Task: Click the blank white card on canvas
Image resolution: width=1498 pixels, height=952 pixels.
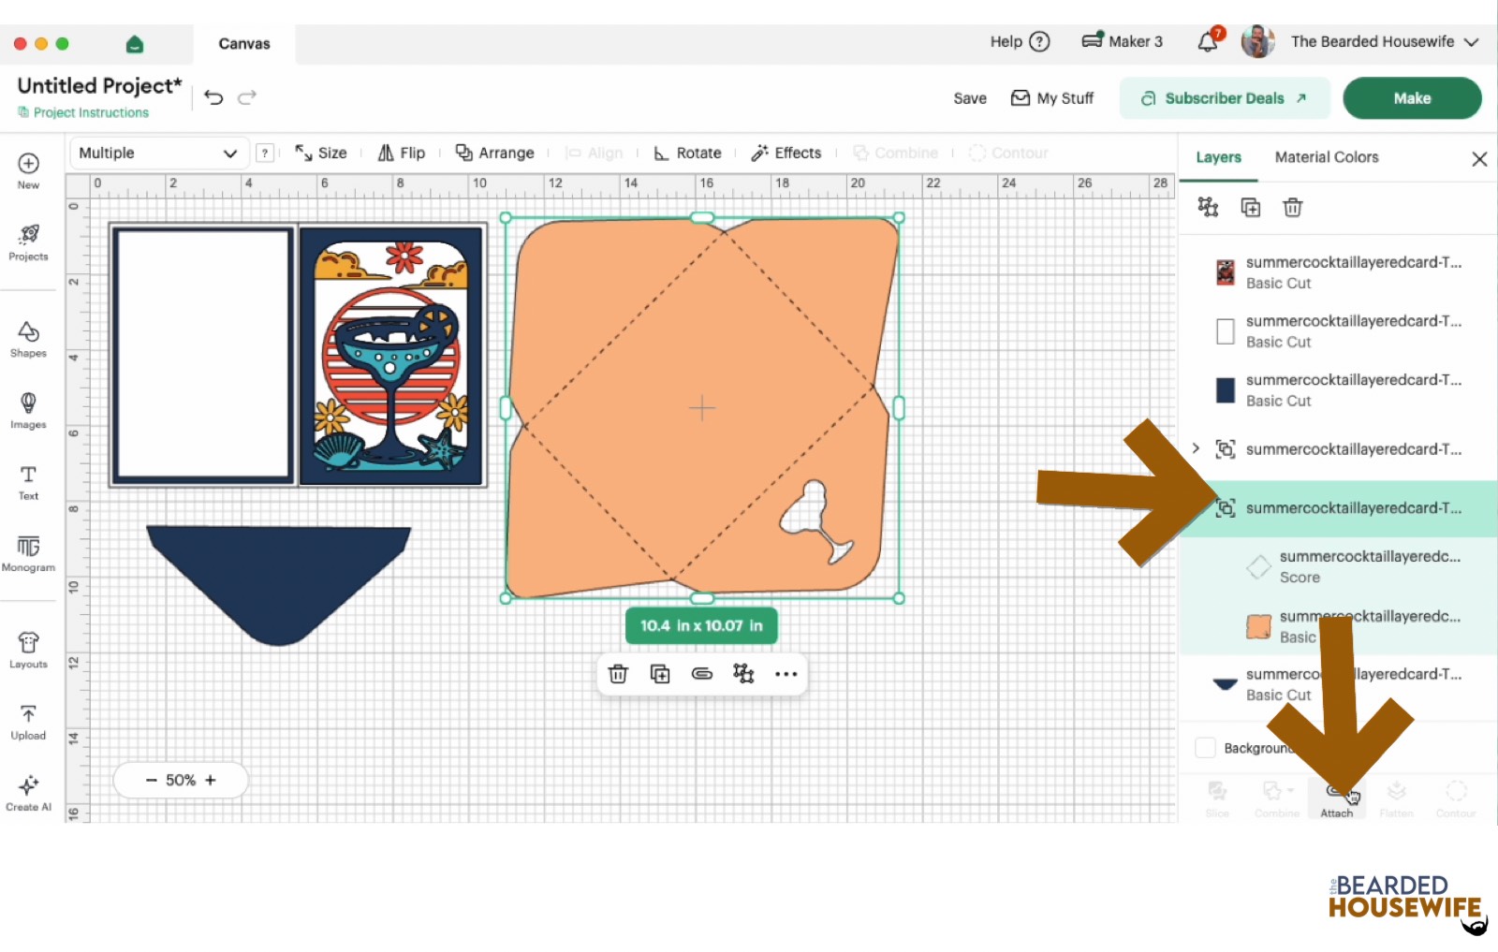Action: point(203,355)
